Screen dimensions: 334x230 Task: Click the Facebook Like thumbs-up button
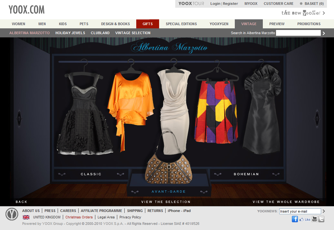305,219
